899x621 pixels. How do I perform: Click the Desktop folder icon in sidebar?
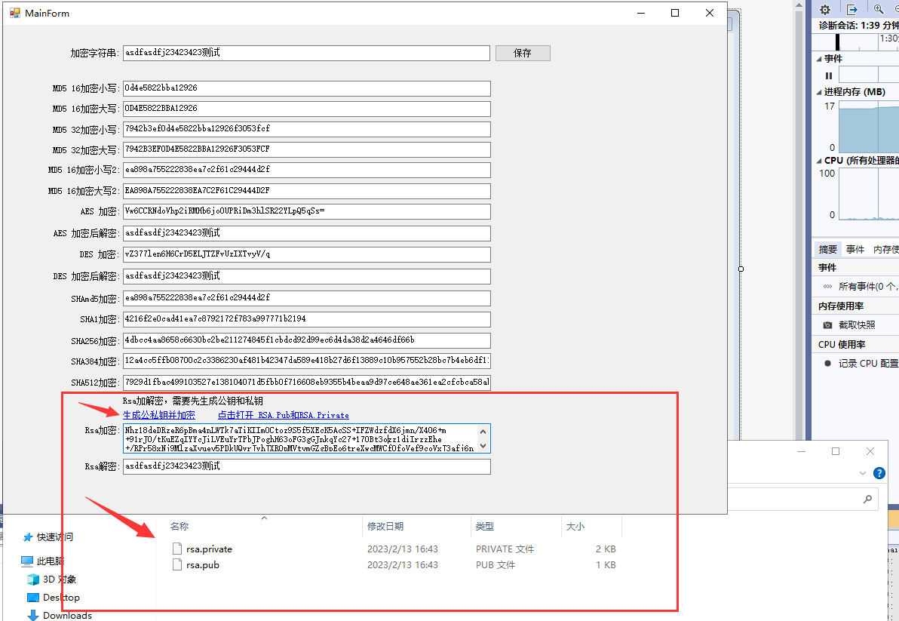(x=33, y=598)
